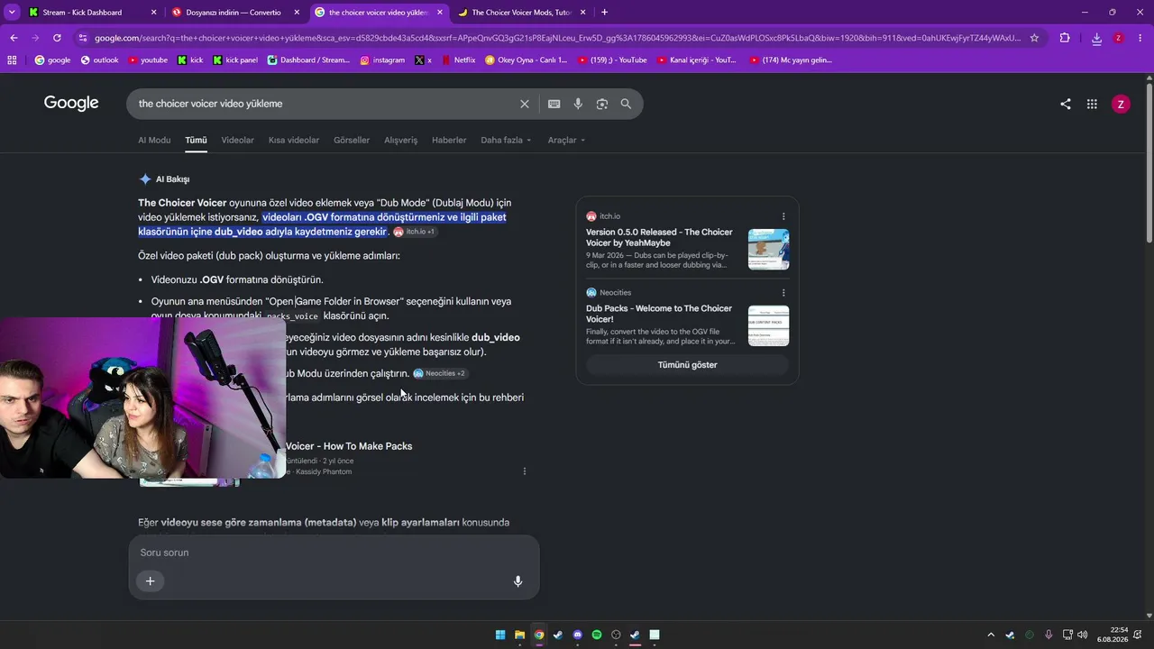This screenshot has width=1154, height=649.
Task: Switch to the Videolar results tab
Action: click(238, 141)
